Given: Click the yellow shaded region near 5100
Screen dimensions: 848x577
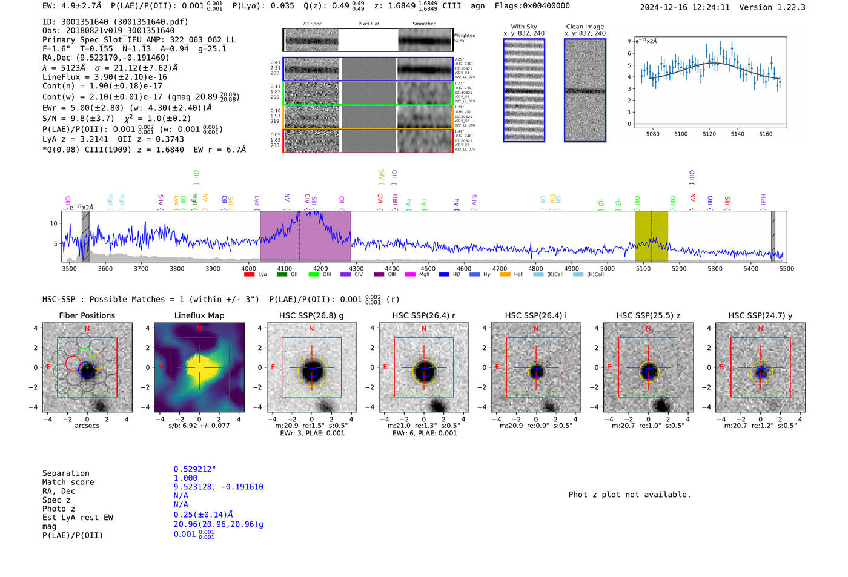Looking at the screenshot, I should tap(651, 236).
